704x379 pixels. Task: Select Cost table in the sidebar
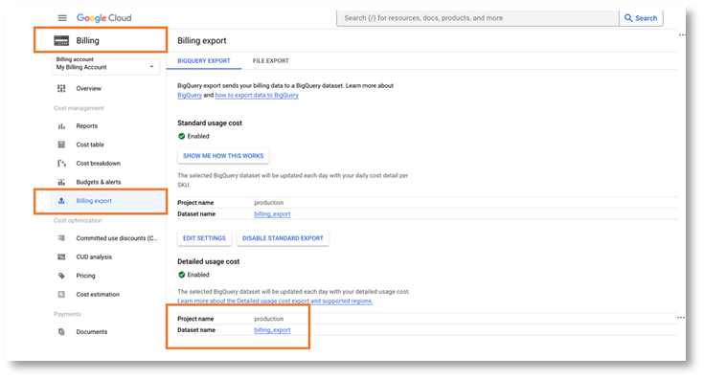(90, 145)
